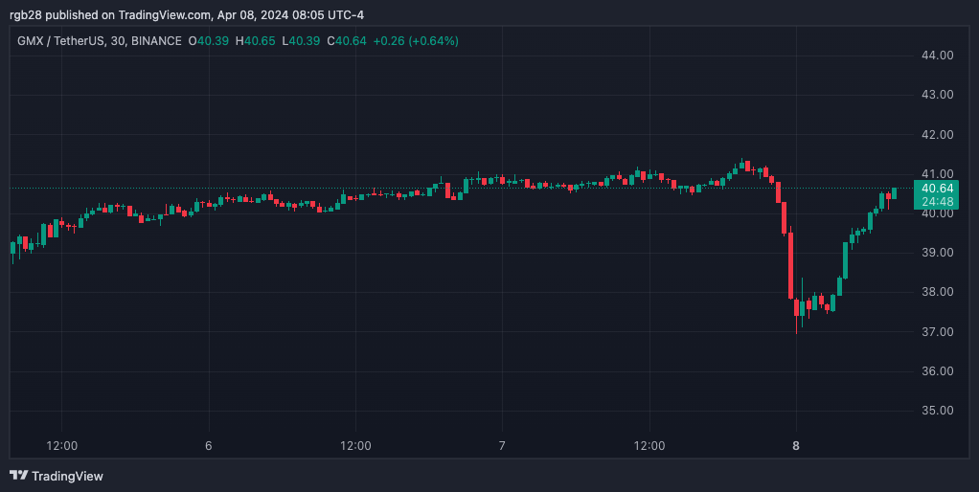Screen dimensions: 979x492
Task: Select the date label 8 on time axis
Action: (795, 446)
